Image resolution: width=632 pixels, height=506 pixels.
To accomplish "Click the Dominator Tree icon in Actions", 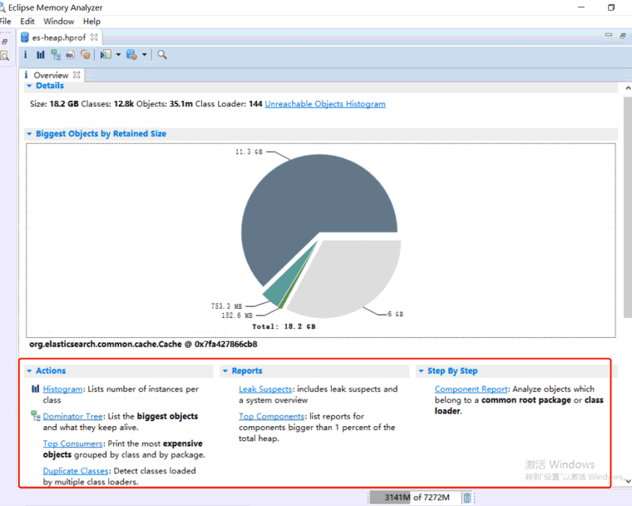I will point(36,415).
